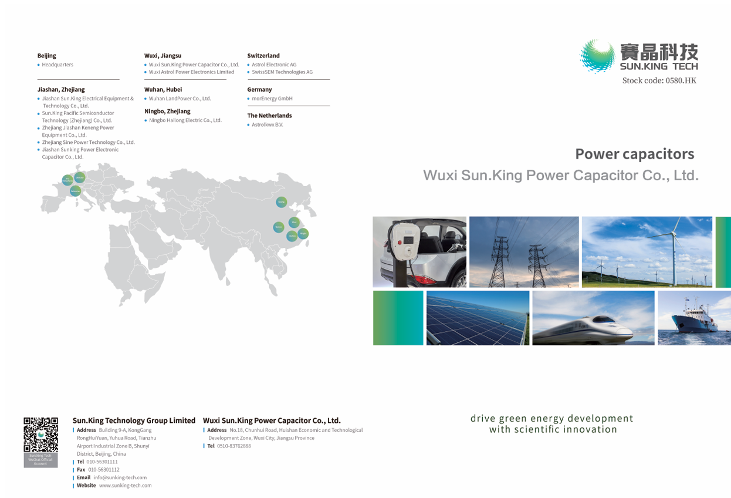Click the Sun.King Tech swirl logo
Viewport: 731px width, 498px height.
click(597, 56)
